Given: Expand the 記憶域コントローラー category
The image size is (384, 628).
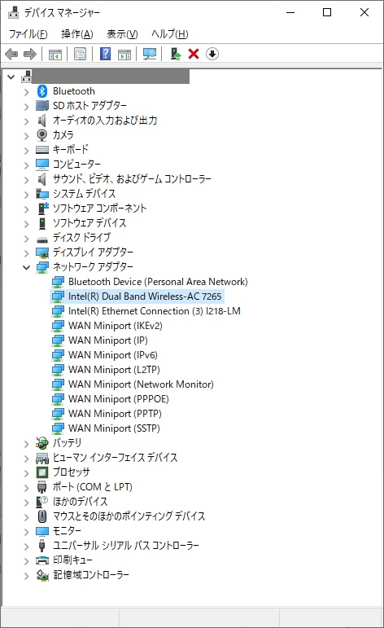Looking at the screenshot, I should click(x=26, y=576).
